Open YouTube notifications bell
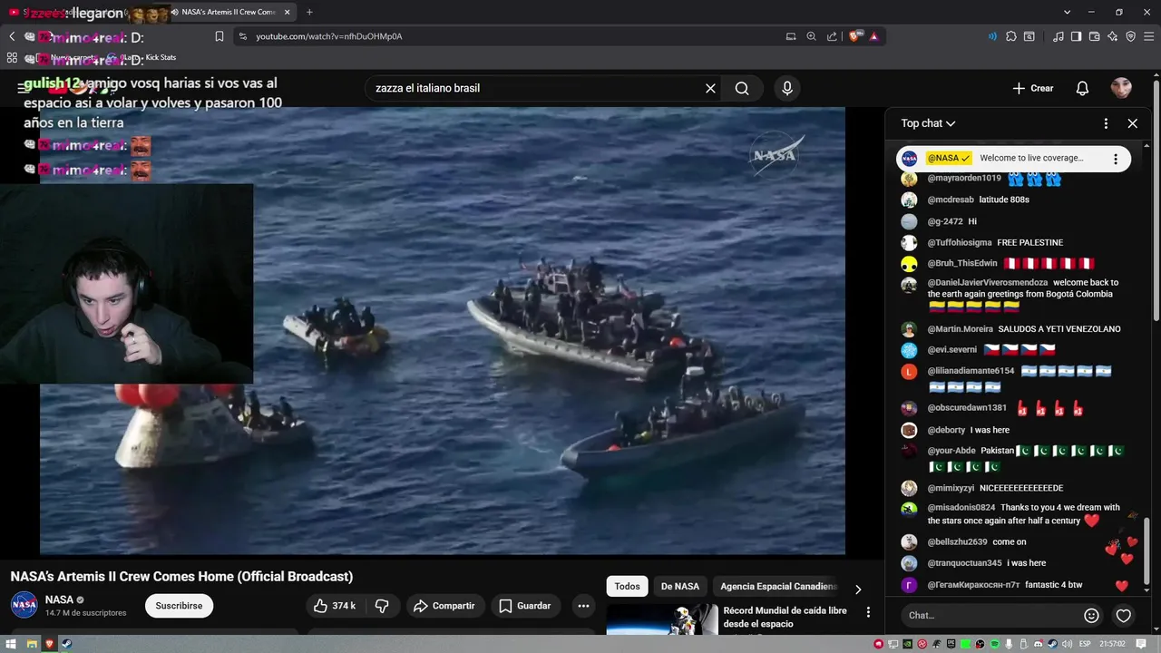Screen dimensions: 1161x653 pos(1082,88)
